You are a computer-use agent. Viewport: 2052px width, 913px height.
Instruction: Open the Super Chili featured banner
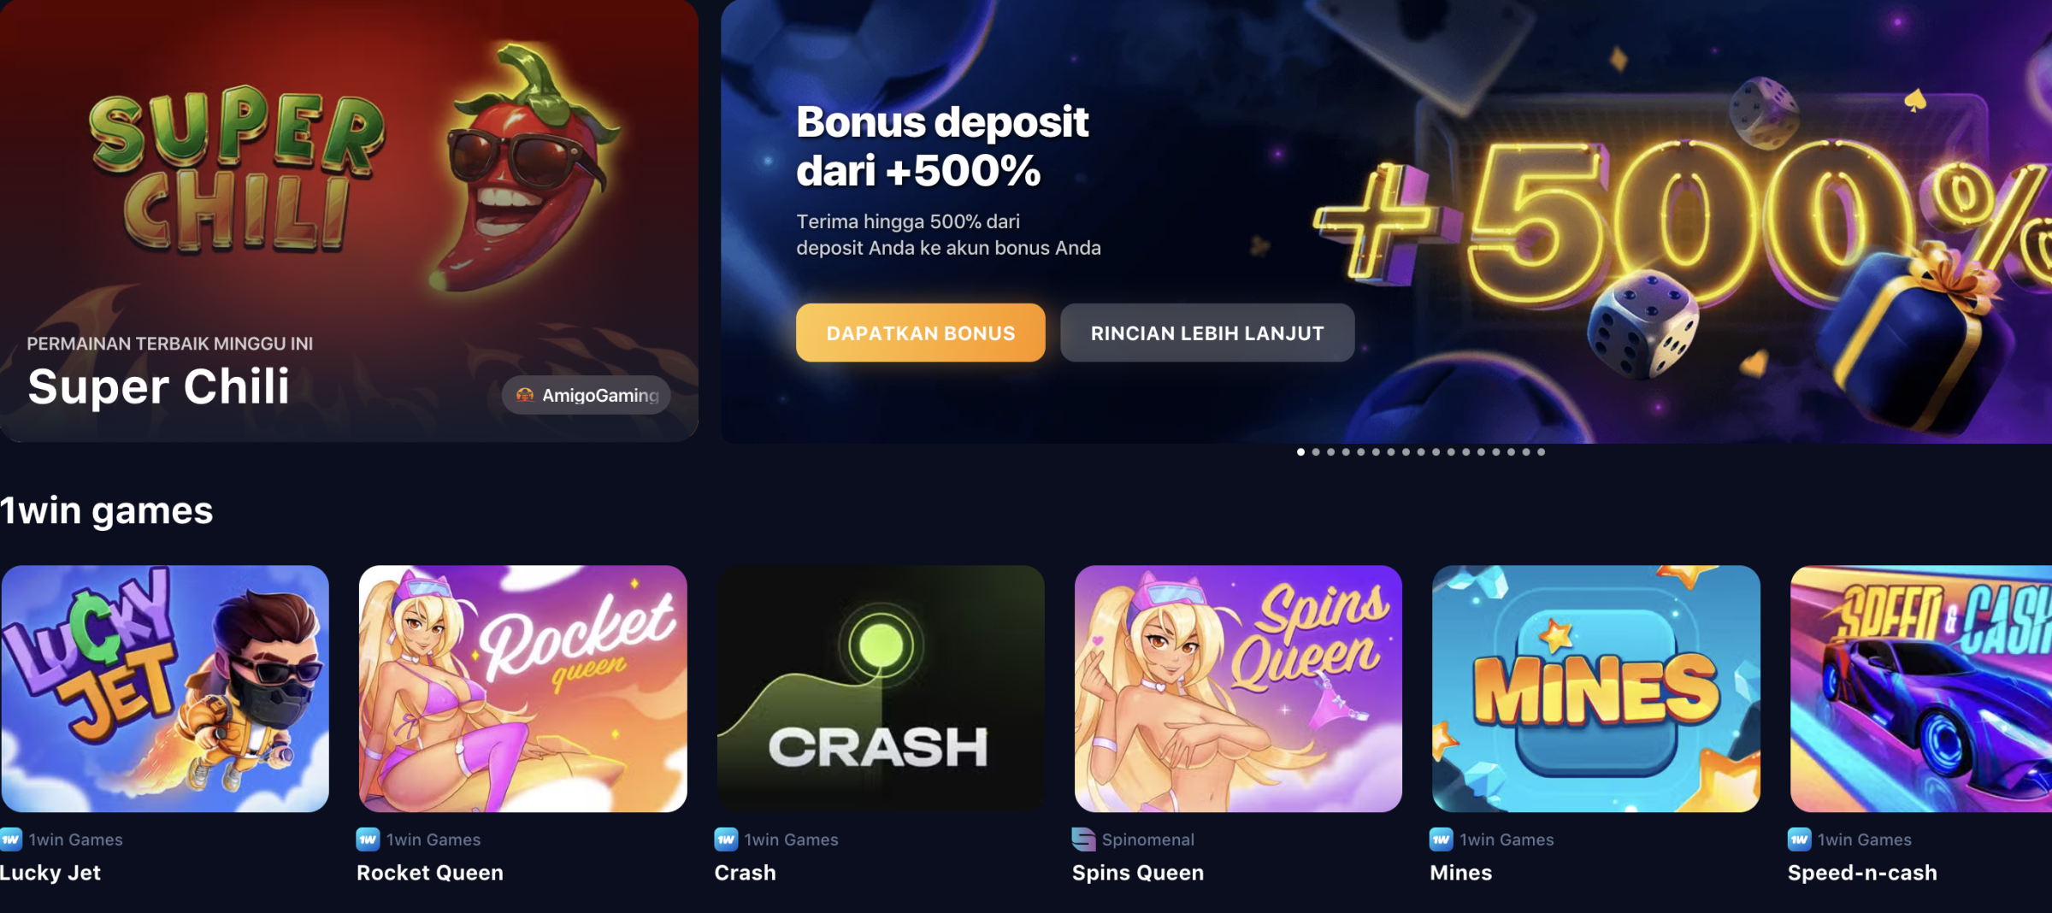tap(349, 221)
